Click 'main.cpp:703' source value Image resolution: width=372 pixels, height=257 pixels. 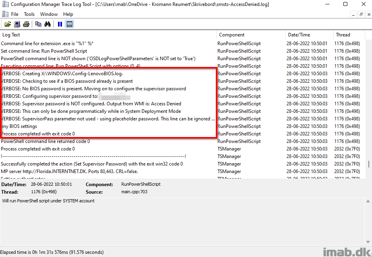(x=134, y=192)
